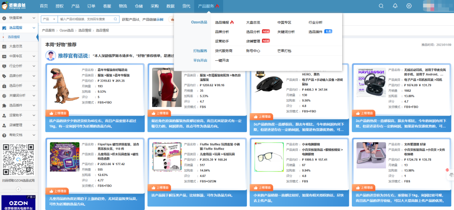Open the panda plush toy thumbnail
Image resolution: width=454 pixels, height=210 pixels.
pos(167,156)
